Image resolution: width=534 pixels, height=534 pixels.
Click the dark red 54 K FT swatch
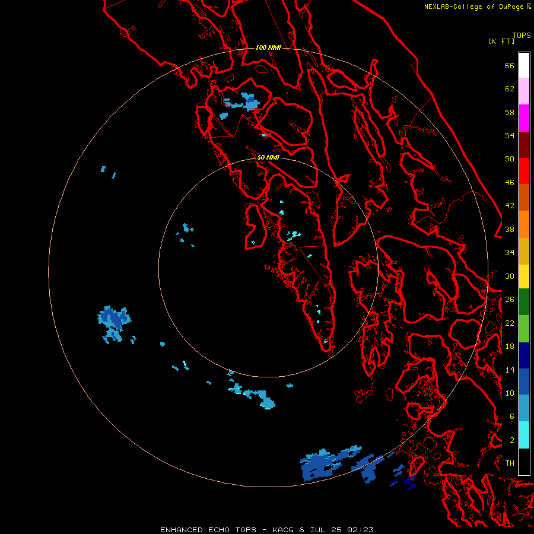coord(524,144)
